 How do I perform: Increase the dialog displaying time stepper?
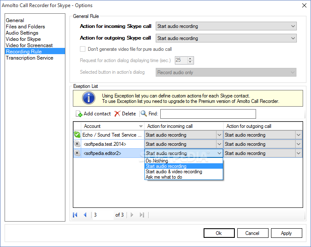coord(190,59)
